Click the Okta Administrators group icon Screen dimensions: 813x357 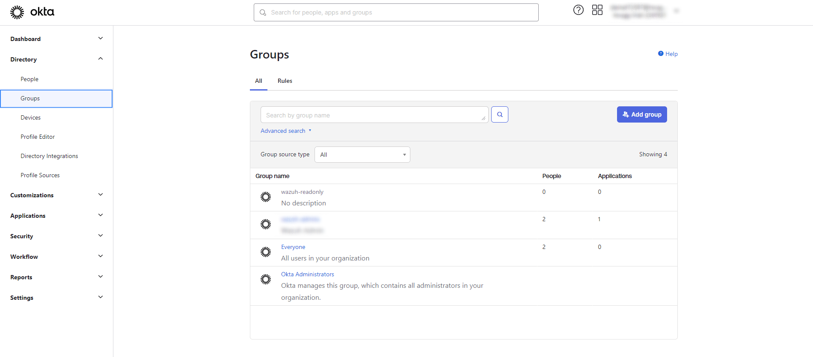click(266, 279)
